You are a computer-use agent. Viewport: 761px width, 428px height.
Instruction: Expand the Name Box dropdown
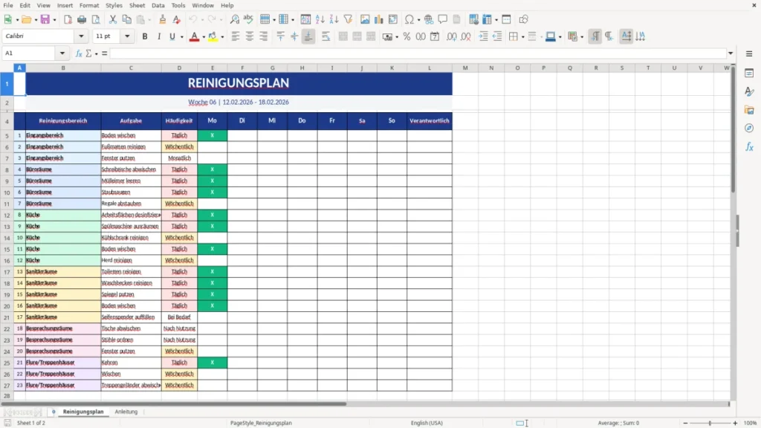(62, 53)
